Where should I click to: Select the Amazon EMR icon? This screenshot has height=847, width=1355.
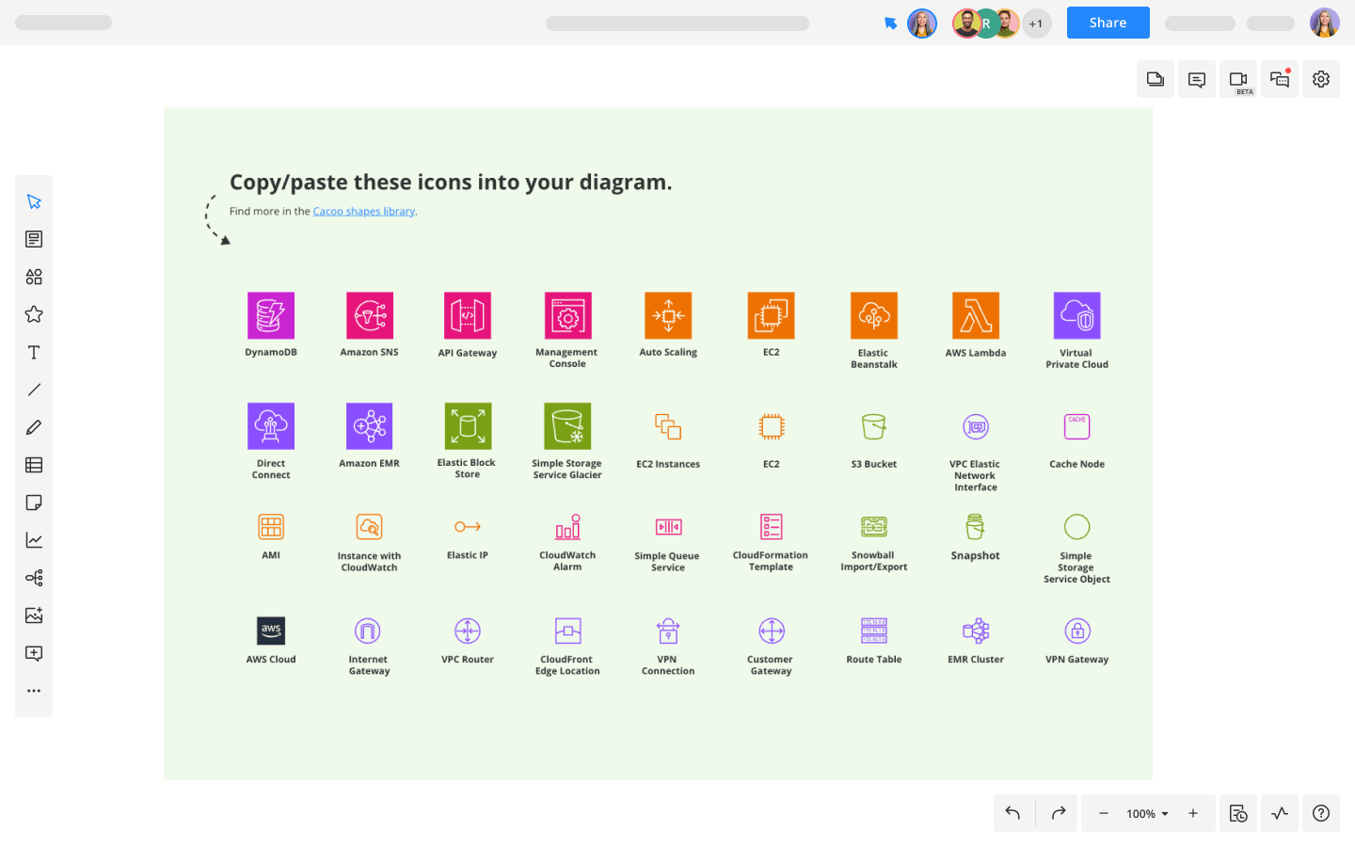[x=370, y=426]
